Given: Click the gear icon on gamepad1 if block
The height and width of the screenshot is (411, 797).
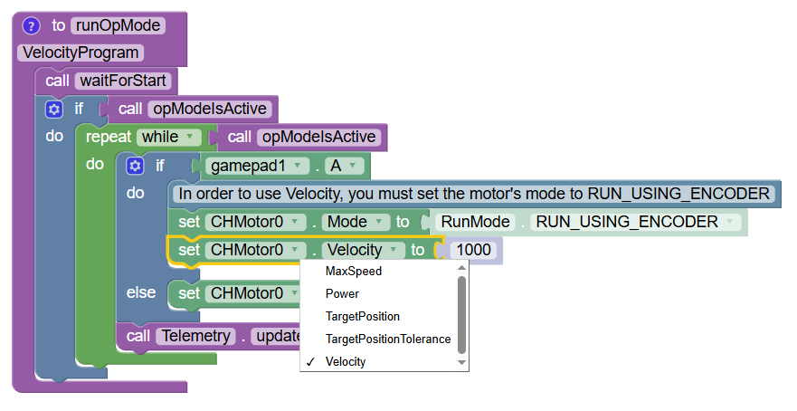Looking at the screenshot, I should coord(135,166).
